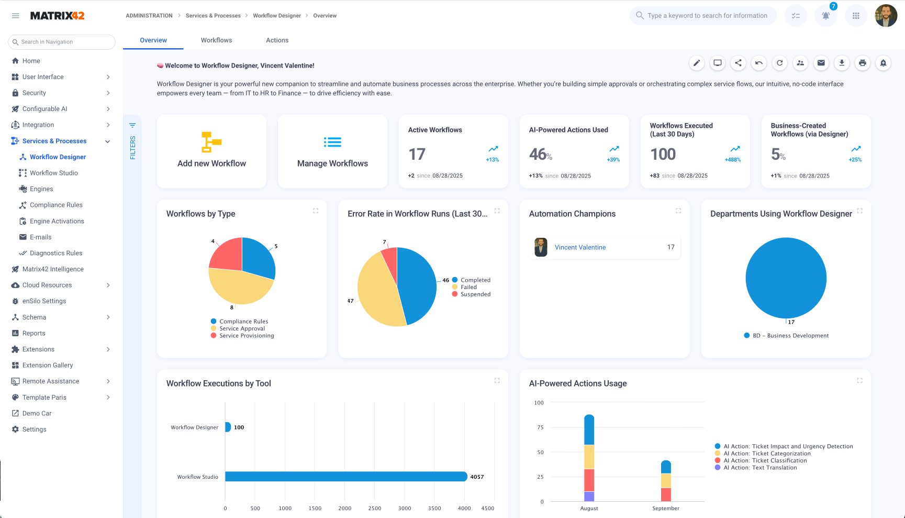Viewport: 905px width, 518px height.
Task: Open the Edit pencil icon on the dashboard
Action: click(697, 63)
